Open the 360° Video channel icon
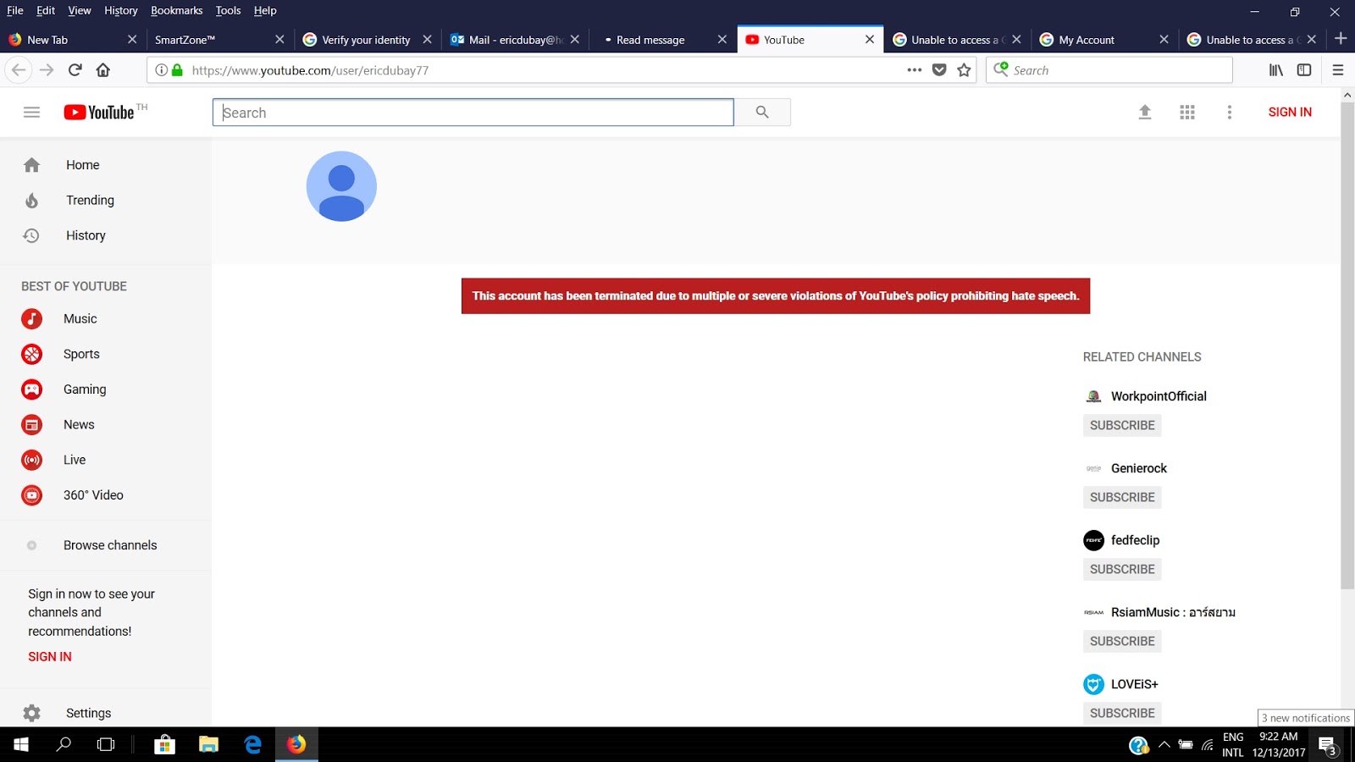Viewport: 1355px width, 762px height. click(x=31, y=495)
